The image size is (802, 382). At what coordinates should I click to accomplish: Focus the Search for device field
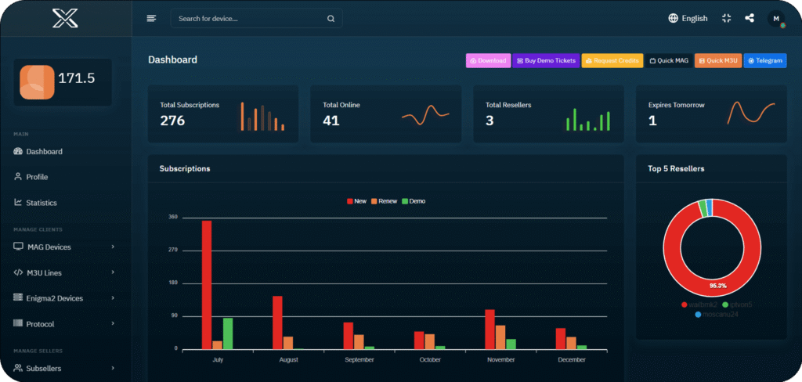click(249, 19)
